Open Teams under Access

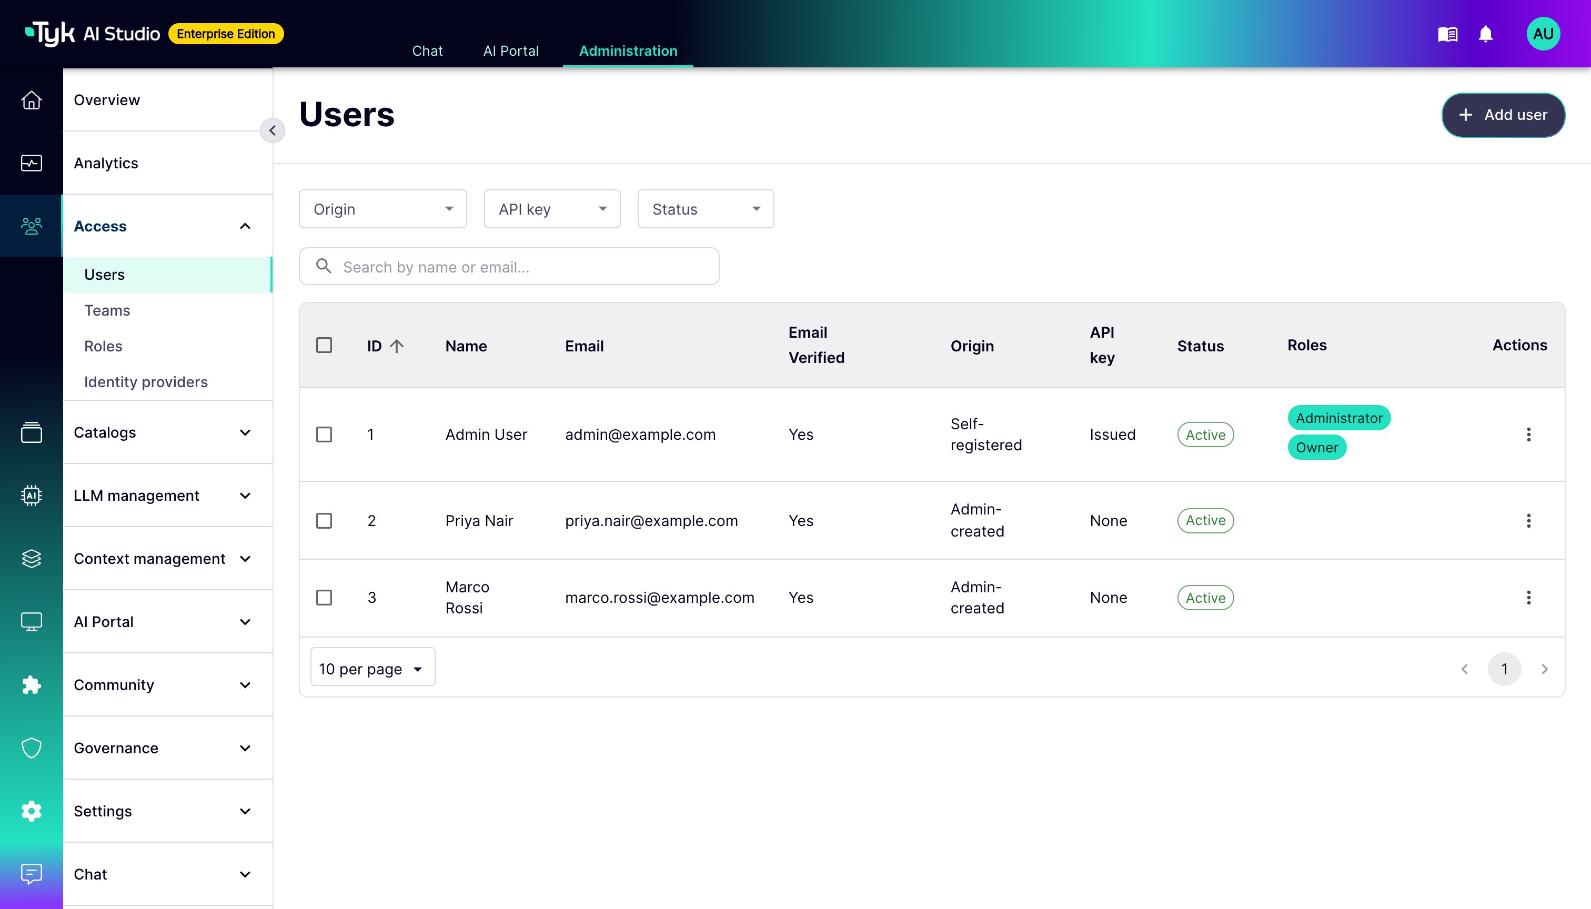167,310
